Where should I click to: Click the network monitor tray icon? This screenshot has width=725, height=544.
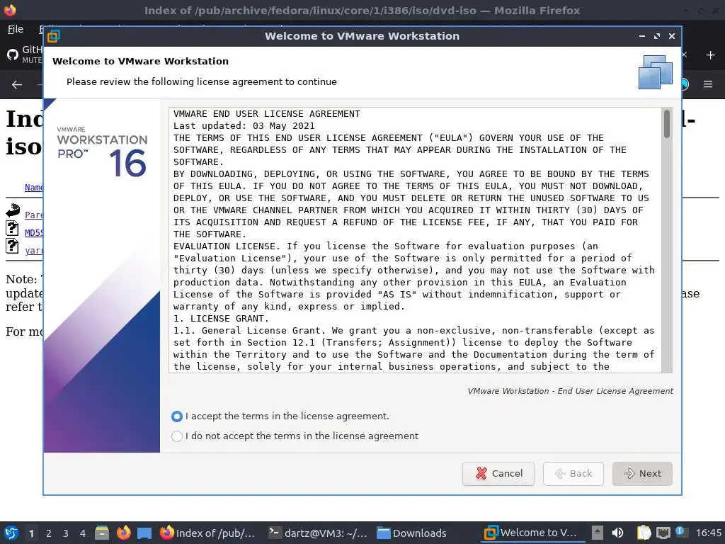point(663,533)
